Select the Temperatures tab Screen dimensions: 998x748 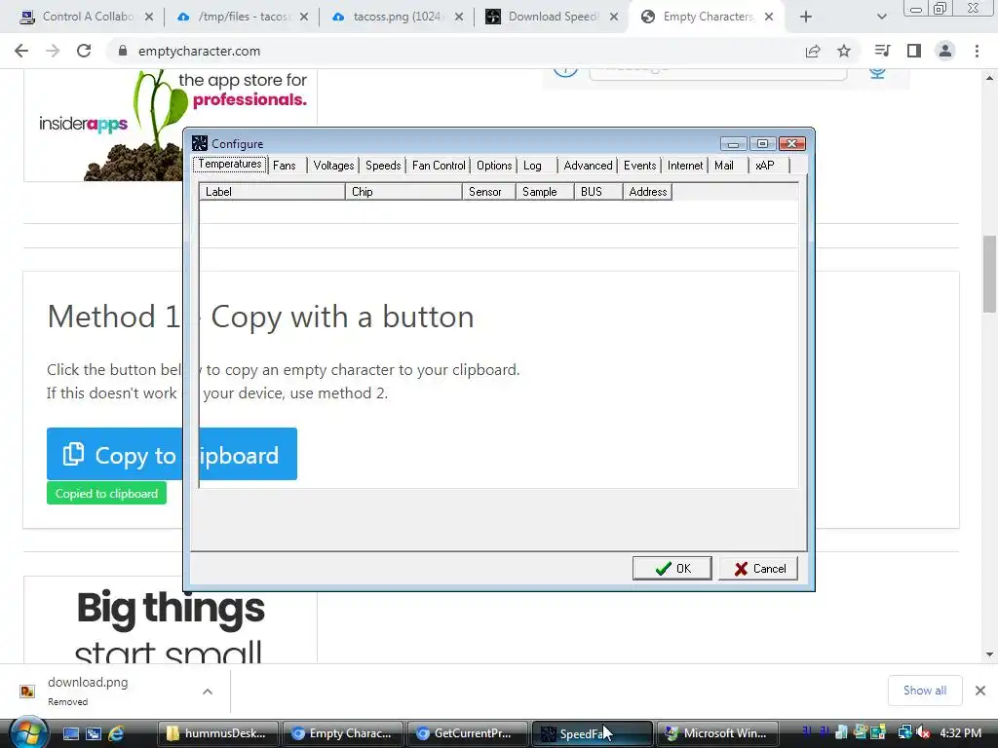click(230, 164)
